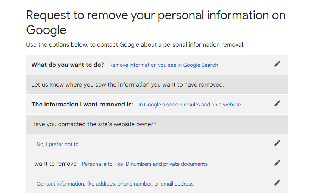
Task: Click blank area in the 'Contact information' row
Action: tap(231, 184)
